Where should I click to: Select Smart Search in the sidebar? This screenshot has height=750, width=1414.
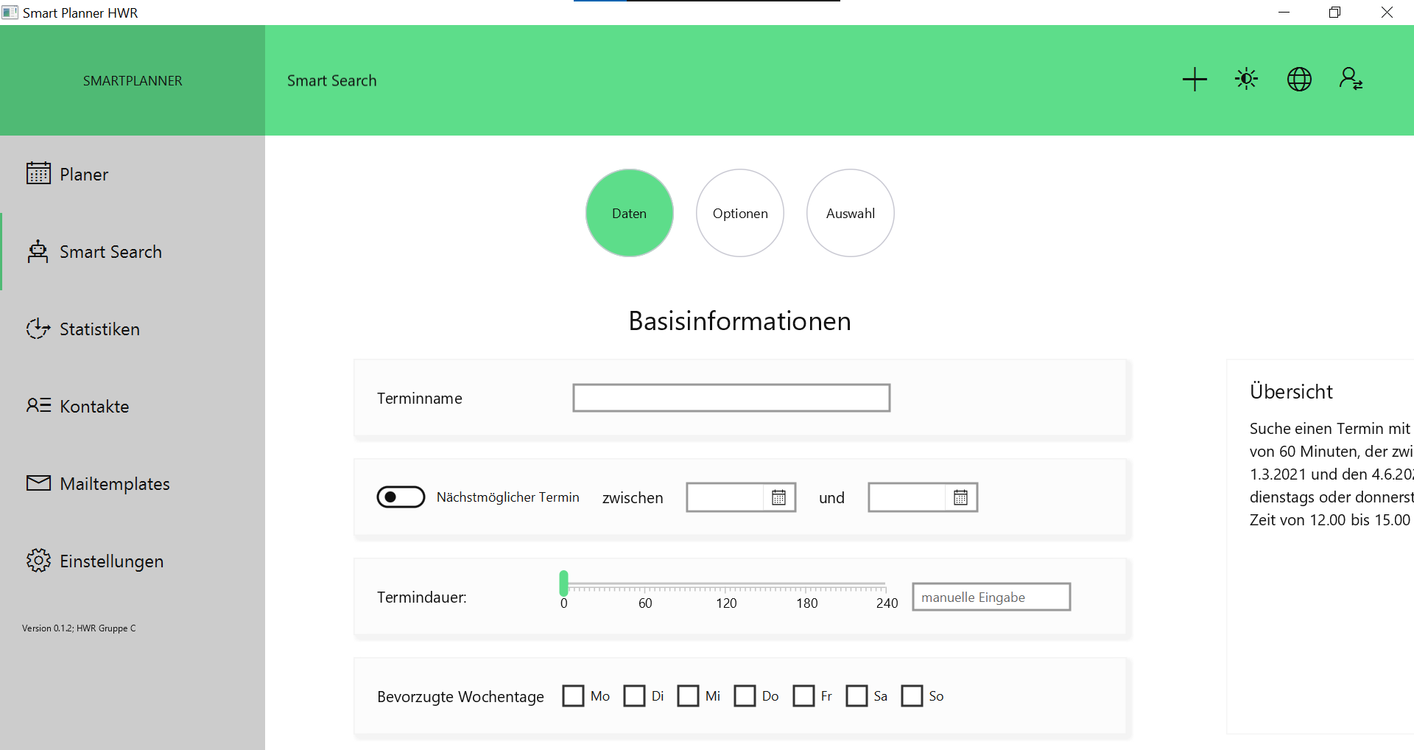[x=133, y=251]
